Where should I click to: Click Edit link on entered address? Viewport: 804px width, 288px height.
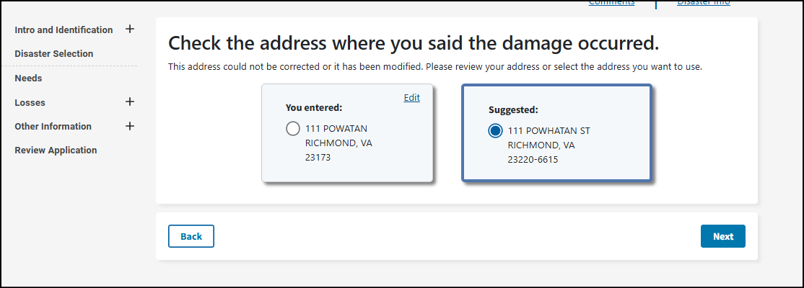pos(411,98)
